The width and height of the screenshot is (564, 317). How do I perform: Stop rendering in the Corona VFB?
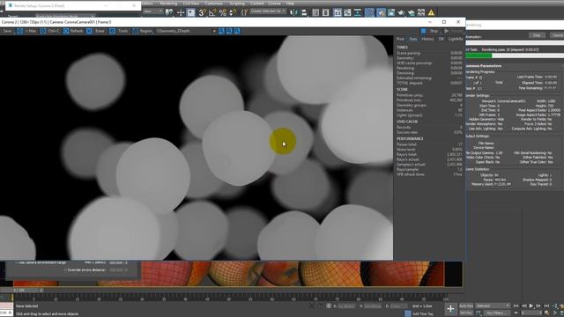(x=429, y=32)
